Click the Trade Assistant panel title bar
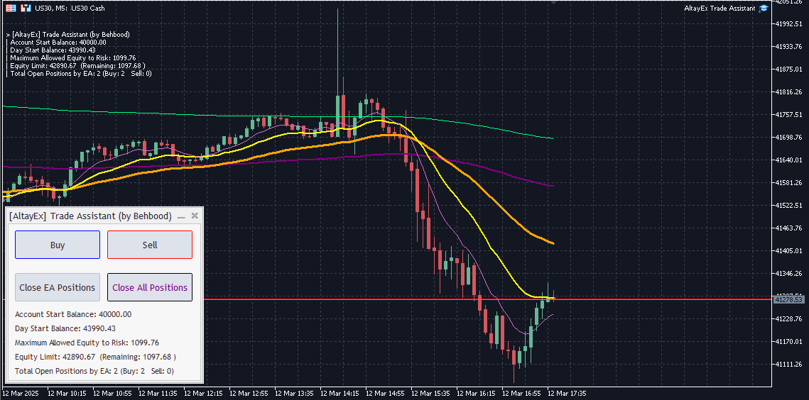This screenshot has width=809, height=400. tap(91, 216)
